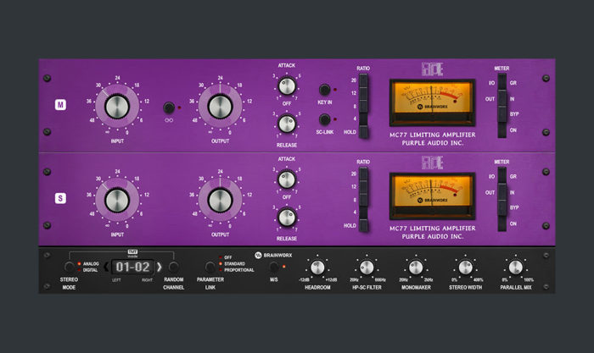Click the Purple Audio logo on M unit
The width and height of the screenshot is (594, 353).
(x=432, y=69)
